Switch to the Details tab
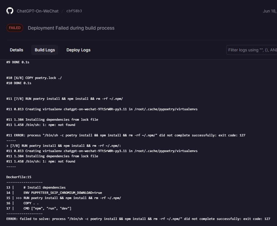The height and width of the screenshot is (226, 277). pyautogui.click(x=16, y=50)
